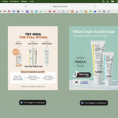118x118 pixels.
Task: Open the History menu
Action: click(x=5, y=1)
